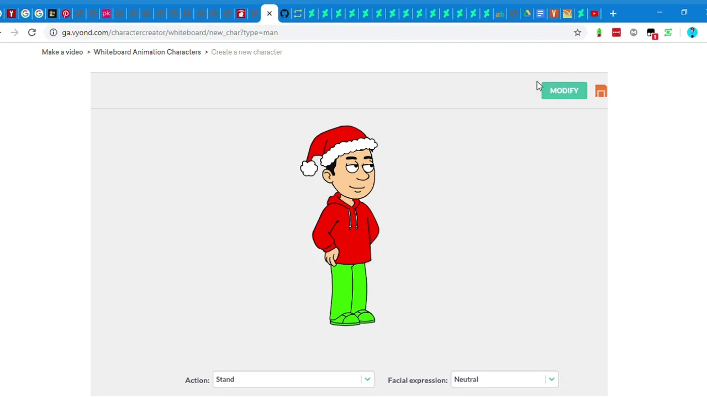Reload the page
This screenshot has width=707, height=397.
coord(32,33)
